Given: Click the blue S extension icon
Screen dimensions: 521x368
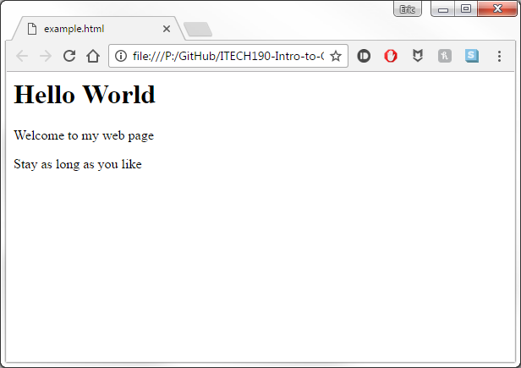Looking at the screenshot, I should pos(472,56).
